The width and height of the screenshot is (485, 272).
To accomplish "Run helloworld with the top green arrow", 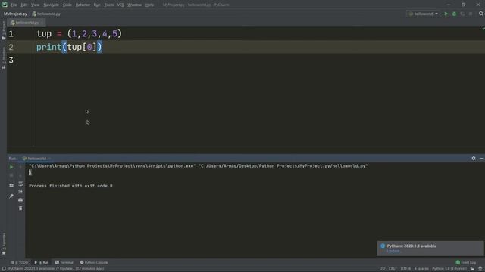I will (446, 14).
